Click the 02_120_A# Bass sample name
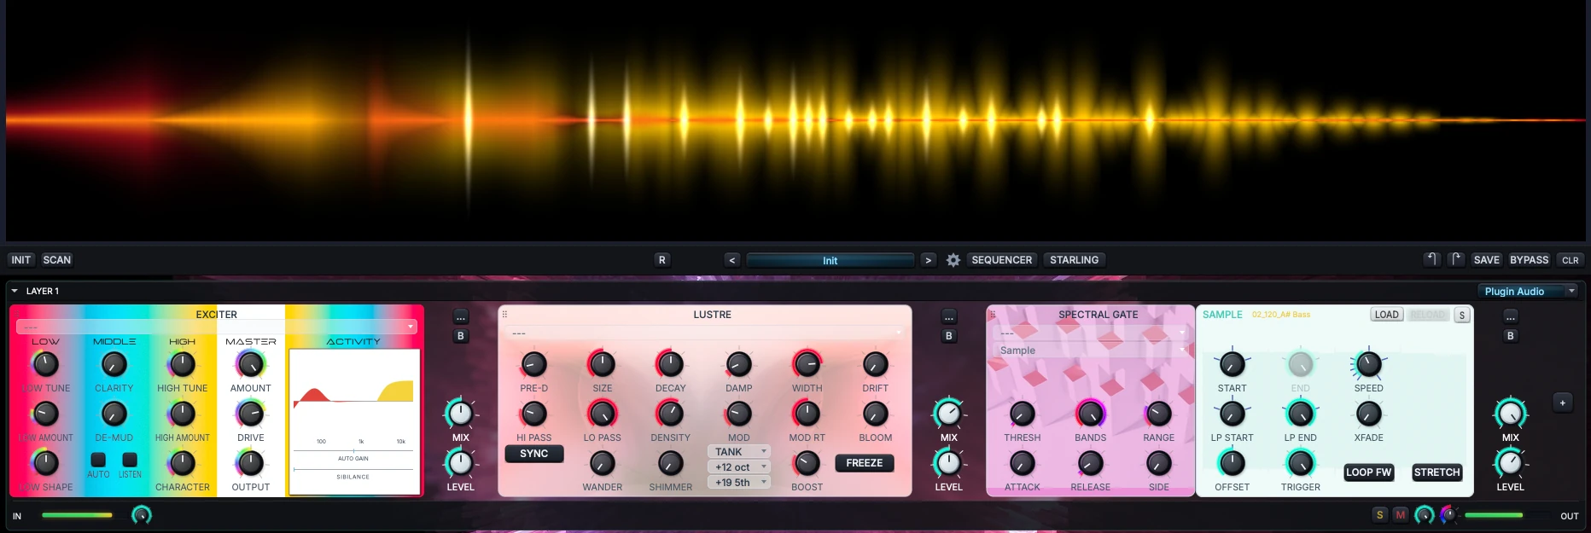1591x533 pixels. (x=1280, y=315)
